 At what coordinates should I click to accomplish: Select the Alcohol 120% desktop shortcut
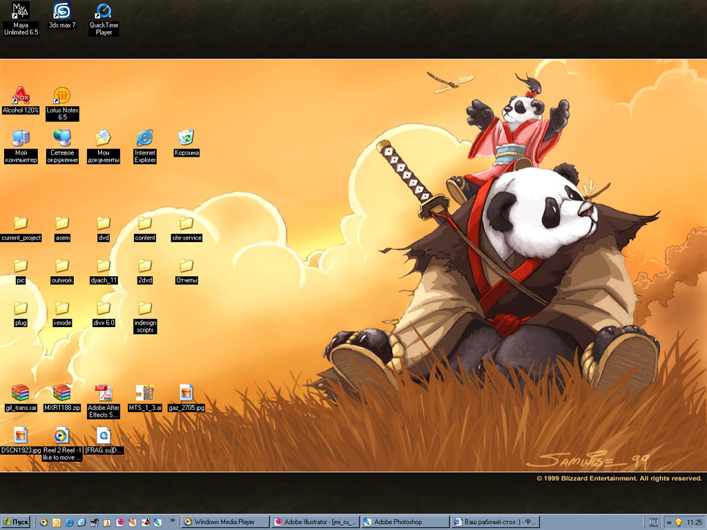[21, 99]
